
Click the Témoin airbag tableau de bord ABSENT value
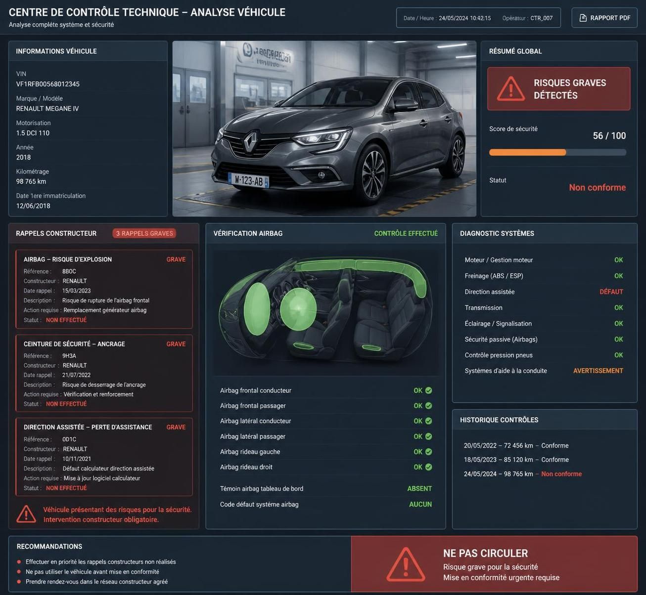(x=419, y=489)
